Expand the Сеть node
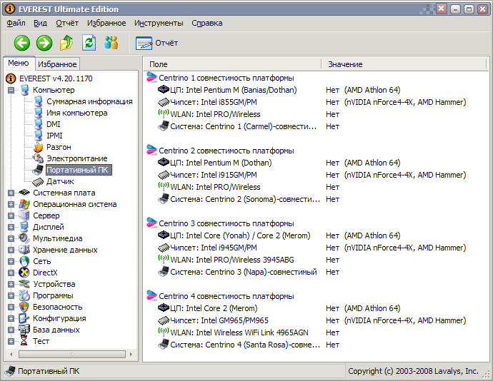 pyautogui.click(x=11, y=261)
